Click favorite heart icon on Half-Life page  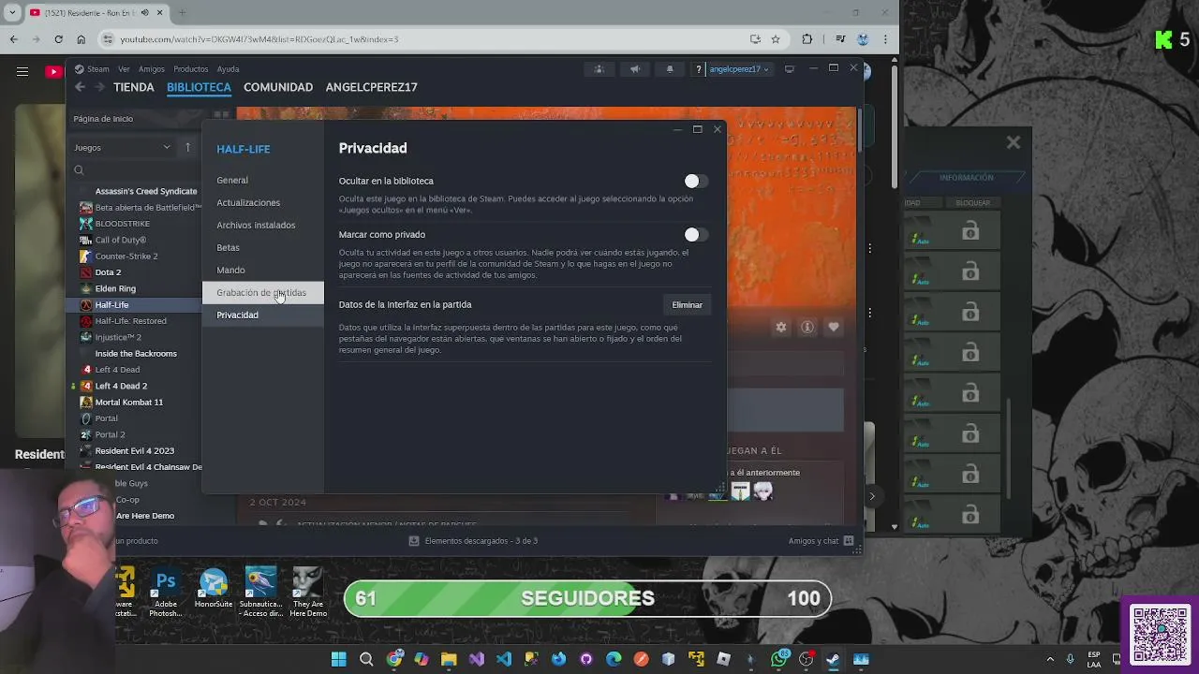click(x=834, y=327)
